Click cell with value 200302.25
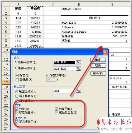This screenshot has height=133, width=132. (35, 36)
